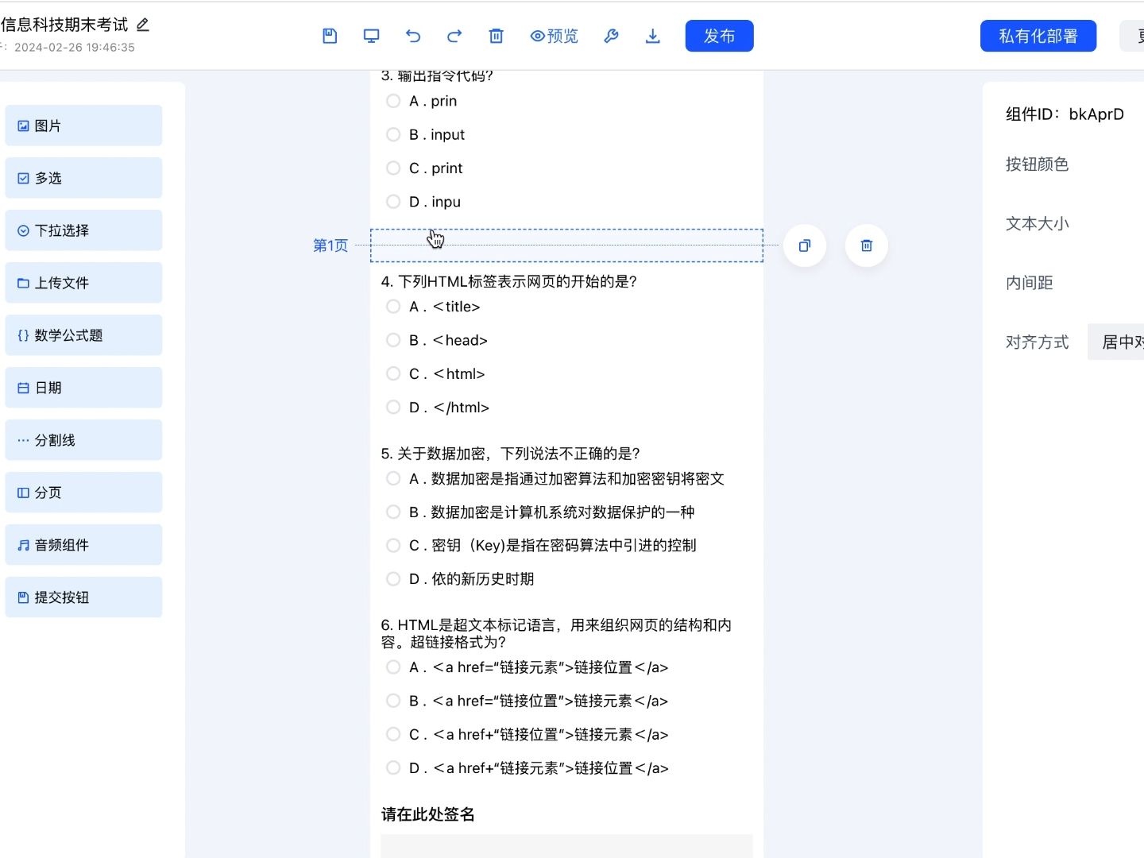Add a 图片 component
Screen dimensions: 1144x858
click(83, 126)
